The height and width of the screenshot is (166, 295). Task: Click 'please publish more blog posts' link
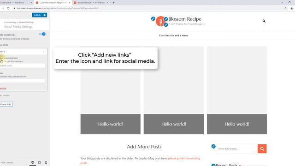[x=184, y=158]
